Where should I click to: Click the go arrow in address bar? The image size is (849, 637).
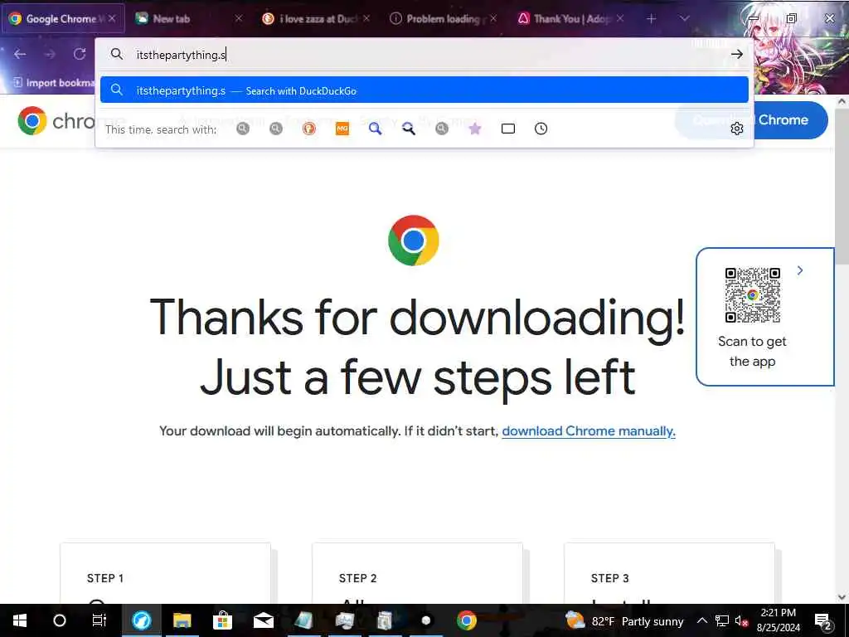[x=736, y=54]
